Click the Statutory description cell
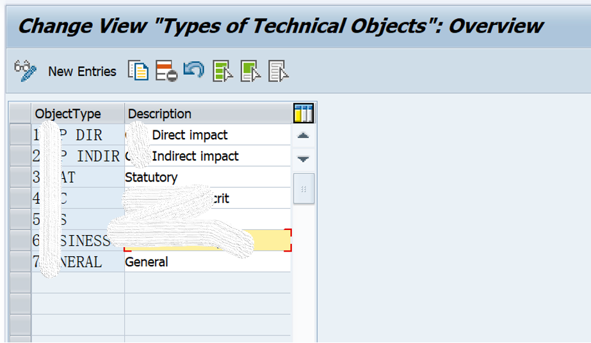This screenshot has width=591, height=343. [x=207, y=177]
